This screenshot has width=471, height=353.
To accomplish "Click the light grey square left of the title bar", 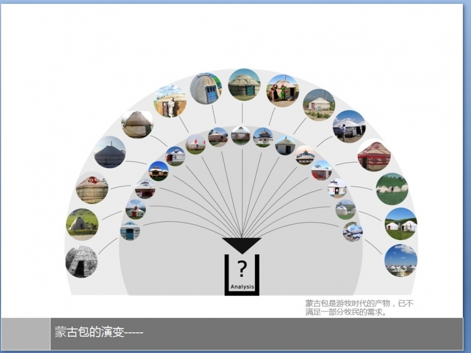I will point(26,334).
